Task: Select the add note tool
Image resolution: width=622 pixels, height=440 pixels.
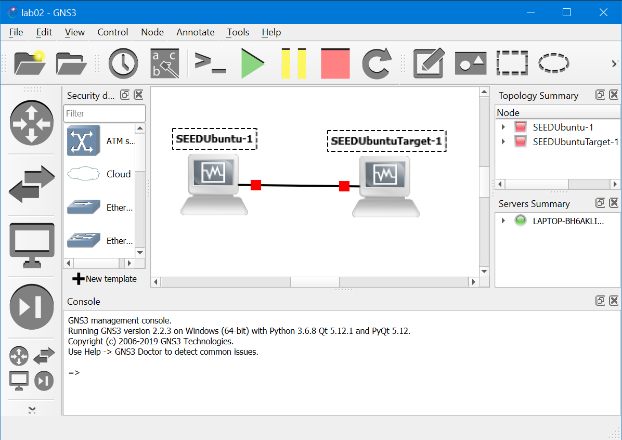Action: click(429, 63)
